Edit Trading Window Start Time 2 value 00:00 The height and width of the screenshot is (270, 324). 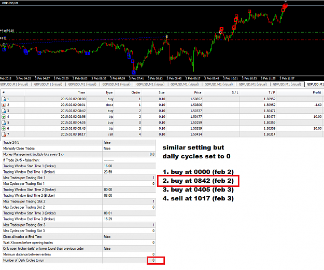[129, 190]
